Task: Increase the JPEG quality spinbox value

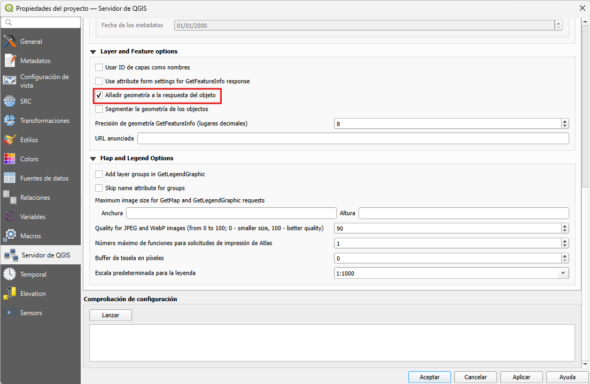Action: tap(565, 226)
